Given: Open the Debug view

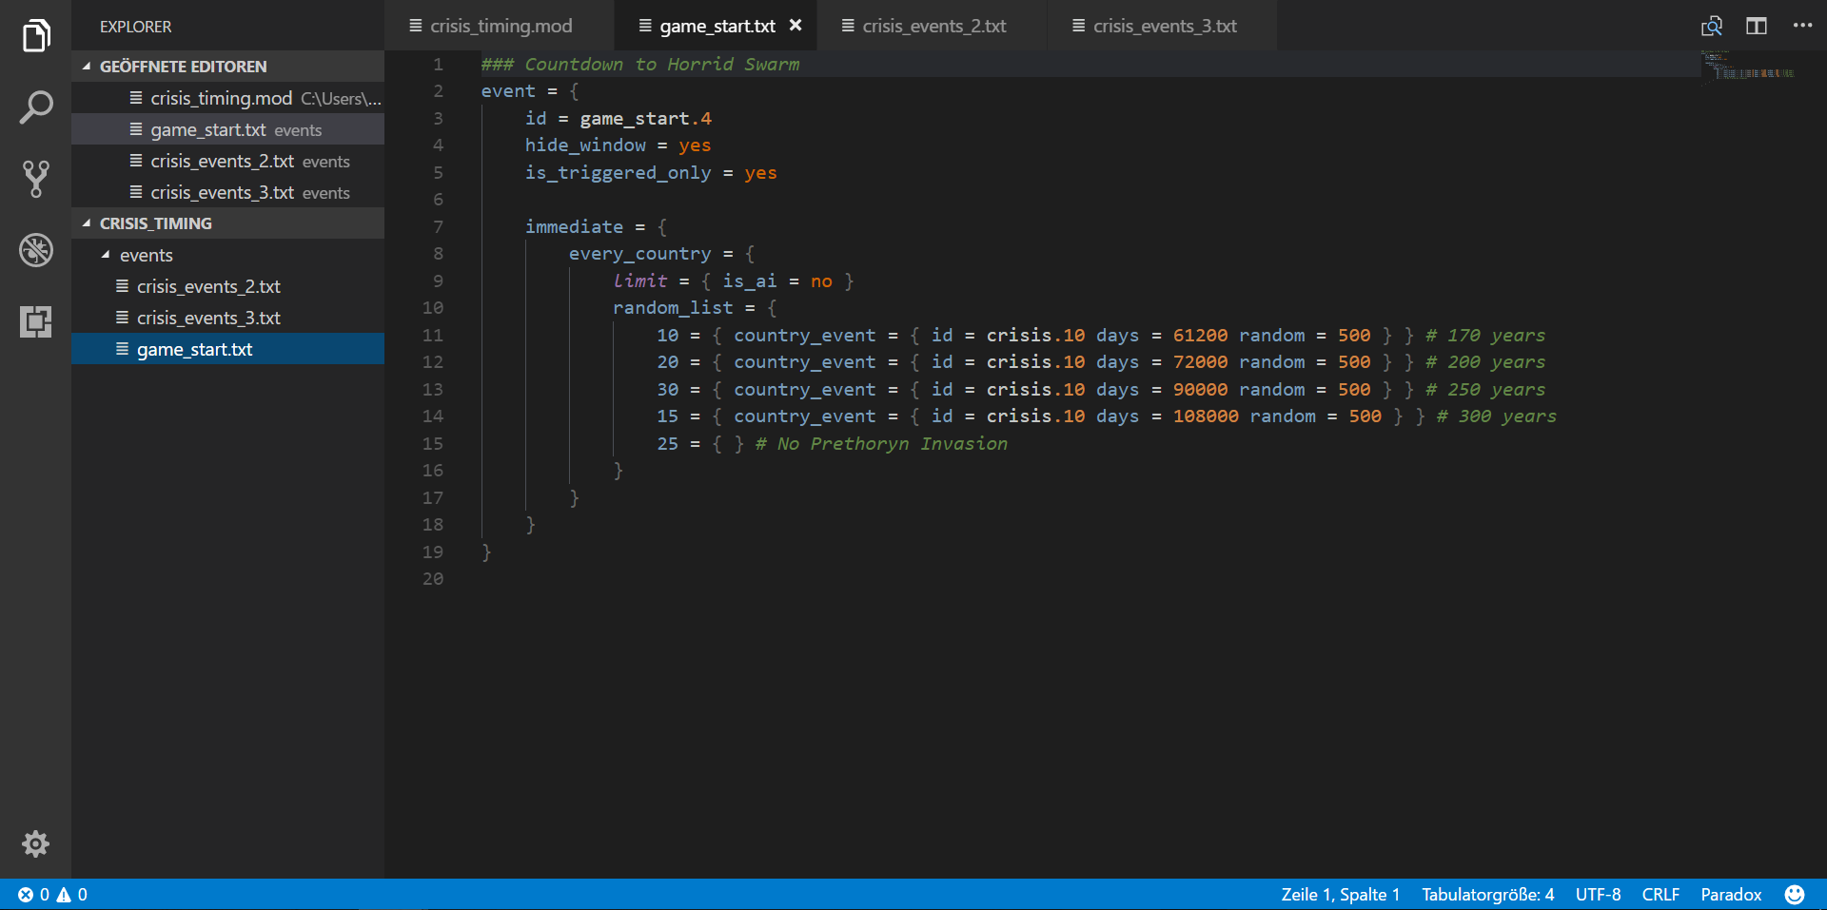Looking at the screenshot, I should (x=35, y=250).
